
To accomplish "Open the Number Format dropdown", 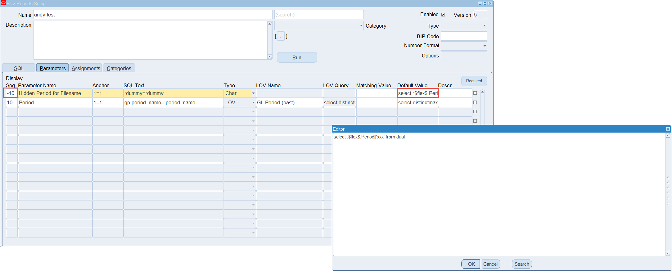I will pyautogui.click(x=485, y=46).
